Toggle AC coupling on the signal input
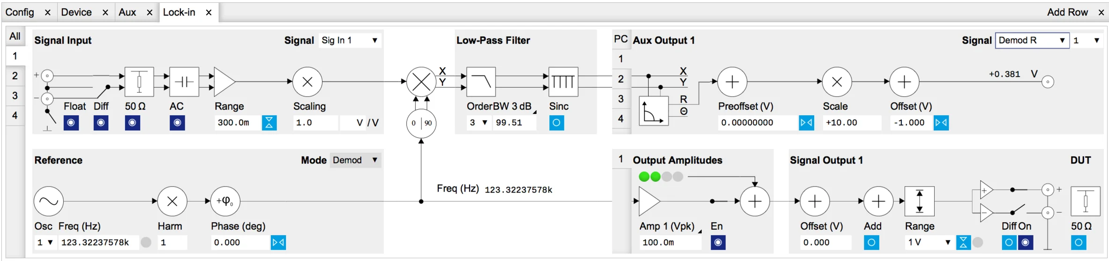Image resolution: width=1109 pixels, height=261 pixels. tap(177, 123)
